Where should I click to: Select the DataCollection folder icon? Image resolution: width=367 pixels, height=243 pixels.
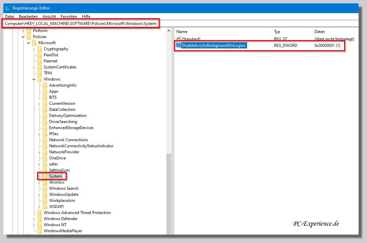click(45, 110)
